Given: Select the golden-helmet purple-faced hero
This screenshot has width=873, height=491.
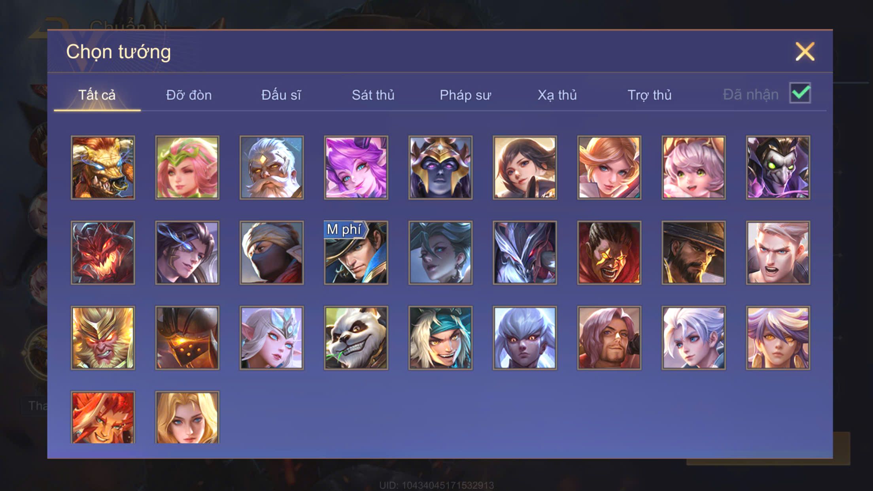Looking at the screenshot, I should [440, 168].
